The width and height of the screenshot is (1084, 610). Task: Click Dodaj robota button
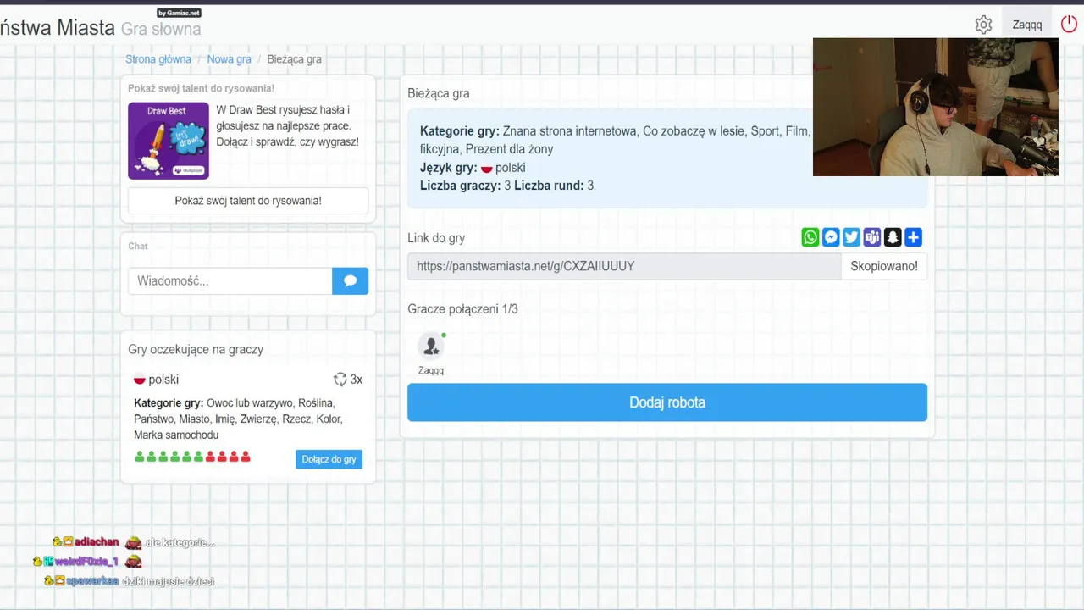click(667, 402)
